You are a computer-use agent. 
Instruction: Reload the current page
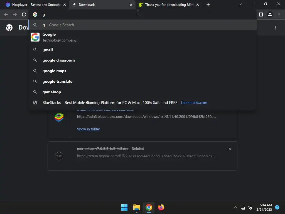pyautogui.click(x=24, y=14)
